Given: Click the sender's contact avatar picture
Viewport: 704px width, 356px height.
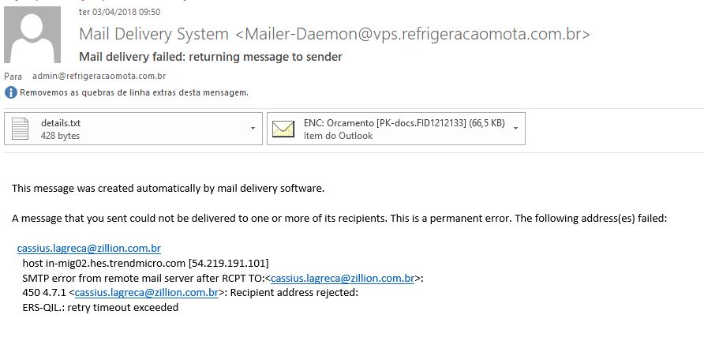Looking at the screenshot, I should click(x=32, y=35).
